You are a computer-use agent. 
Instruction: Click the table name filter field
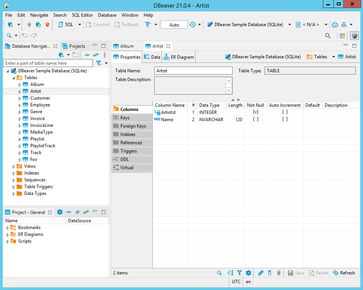coord(48,63)
